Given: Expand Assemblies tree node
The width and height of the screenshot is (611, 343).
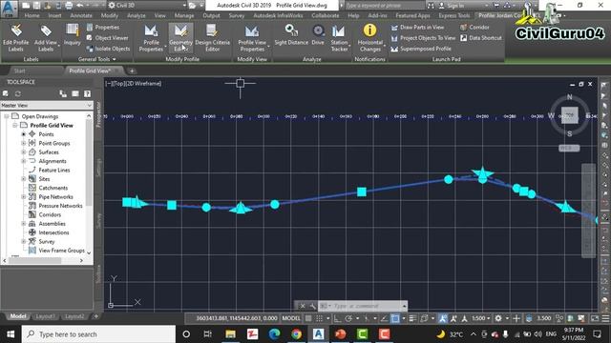Looking at the screenshot, I should coord(23,224).
